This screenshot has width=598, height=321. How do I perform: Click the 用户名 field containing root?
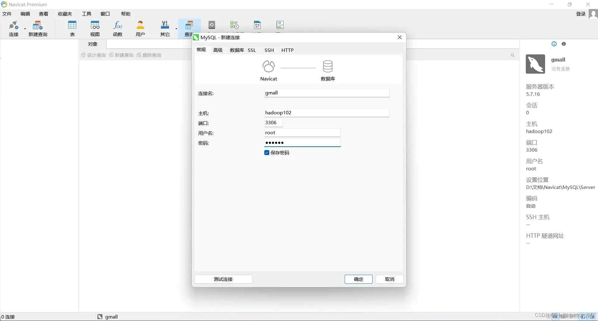302,133
